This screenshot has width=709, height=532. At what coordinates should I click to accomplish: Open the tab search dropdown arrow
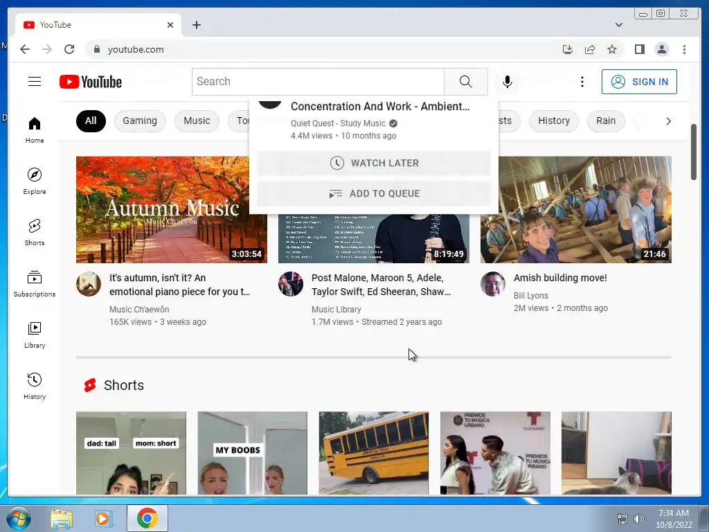point(618,25)
